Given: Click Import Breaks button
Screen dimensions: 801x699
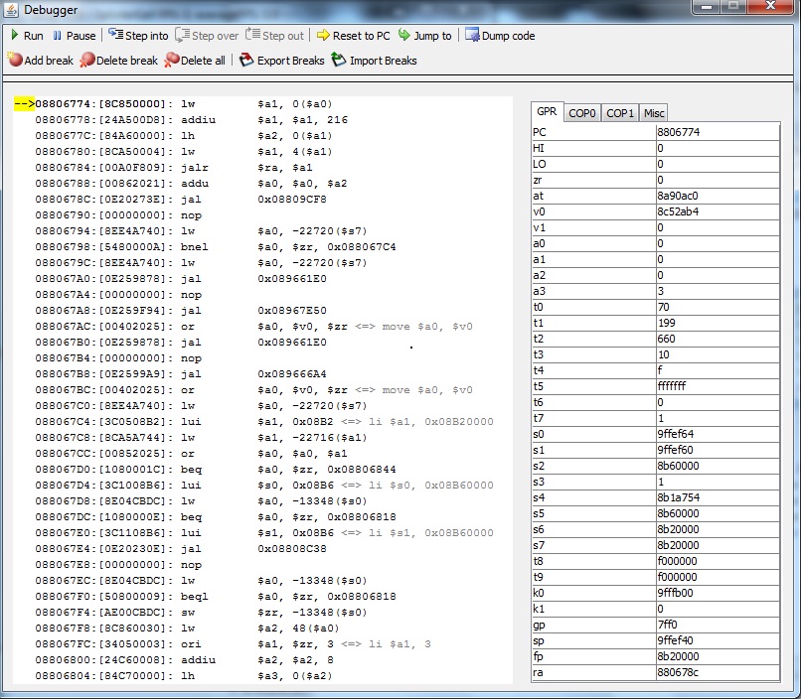Looking at the screenshot, I should pyautogui.click(x=374, y=61).
